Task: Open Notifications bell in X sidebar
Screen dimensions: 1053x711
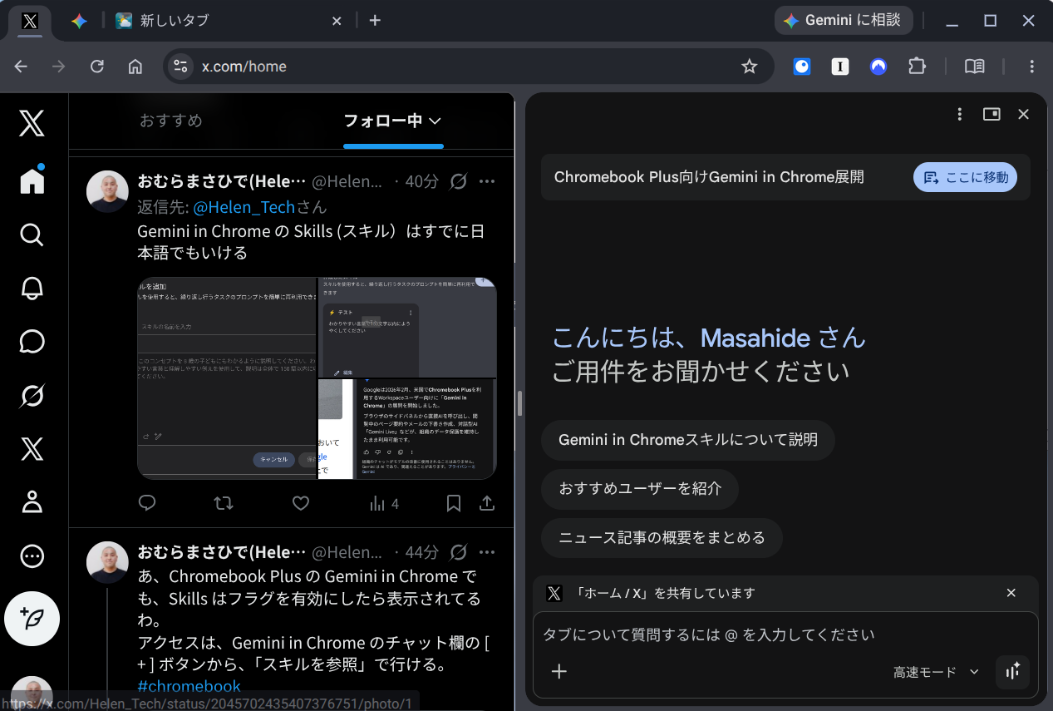Action: 32,289
